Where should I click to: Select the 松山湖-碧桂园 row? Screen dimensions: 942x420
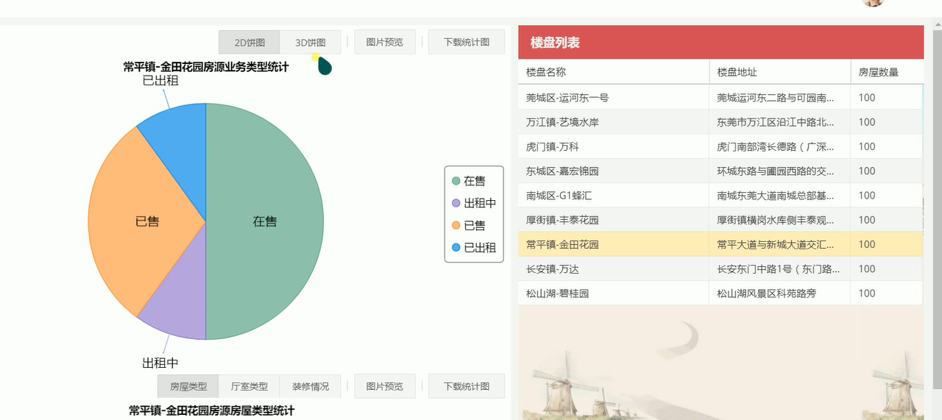click(x=720, y=293)
